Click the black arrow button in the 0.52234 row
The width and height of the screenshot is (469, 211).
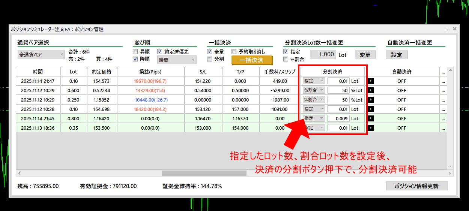[371, 90]
